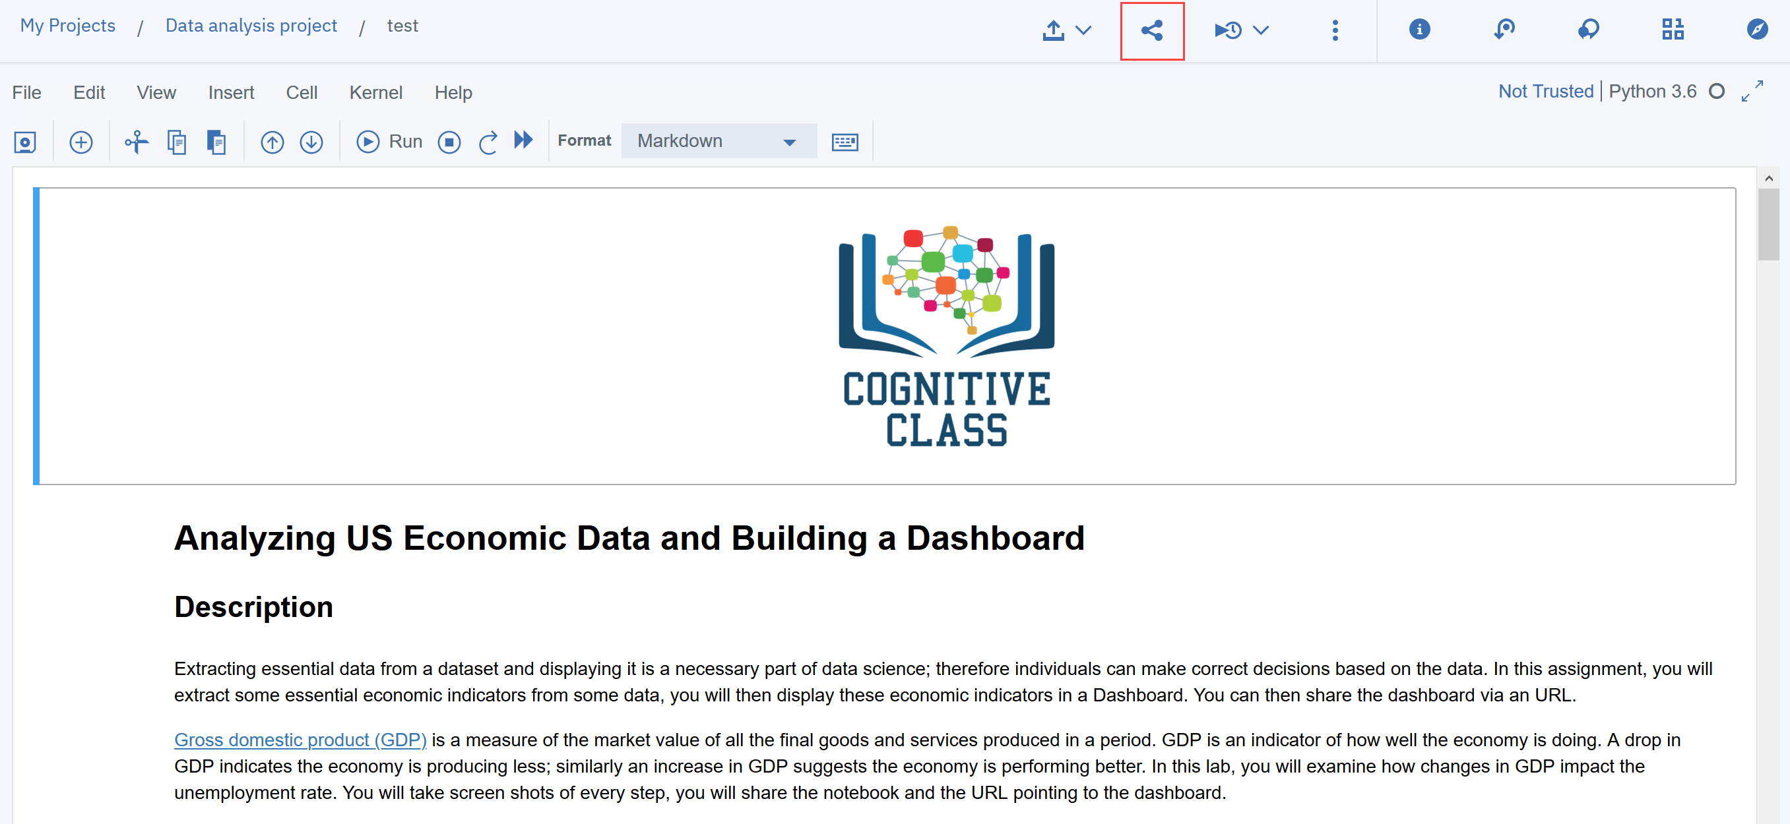
Task: Cut the cell with the scissors icon
Action: click(x=136, y=142)
